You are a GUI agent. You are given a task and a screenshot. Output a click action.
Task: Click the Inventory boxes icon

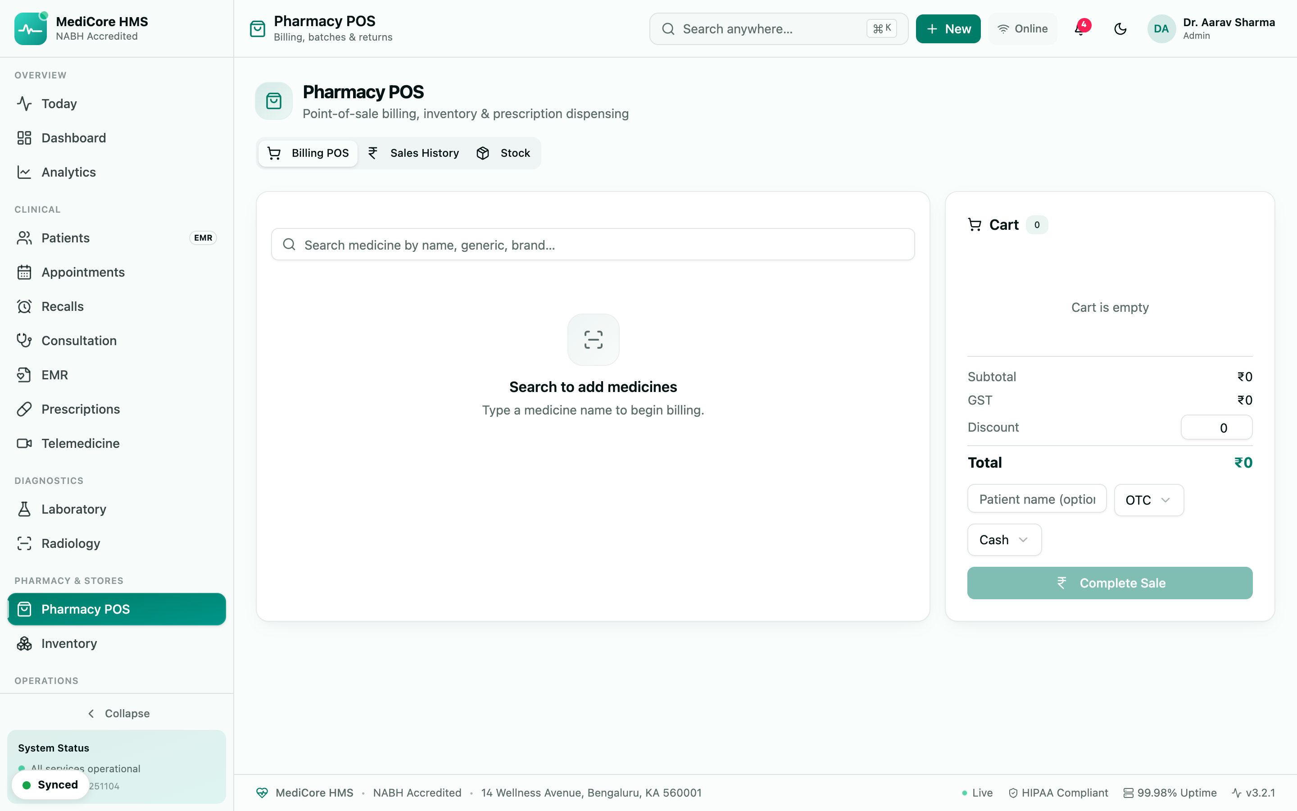click(x=24, y=644)
